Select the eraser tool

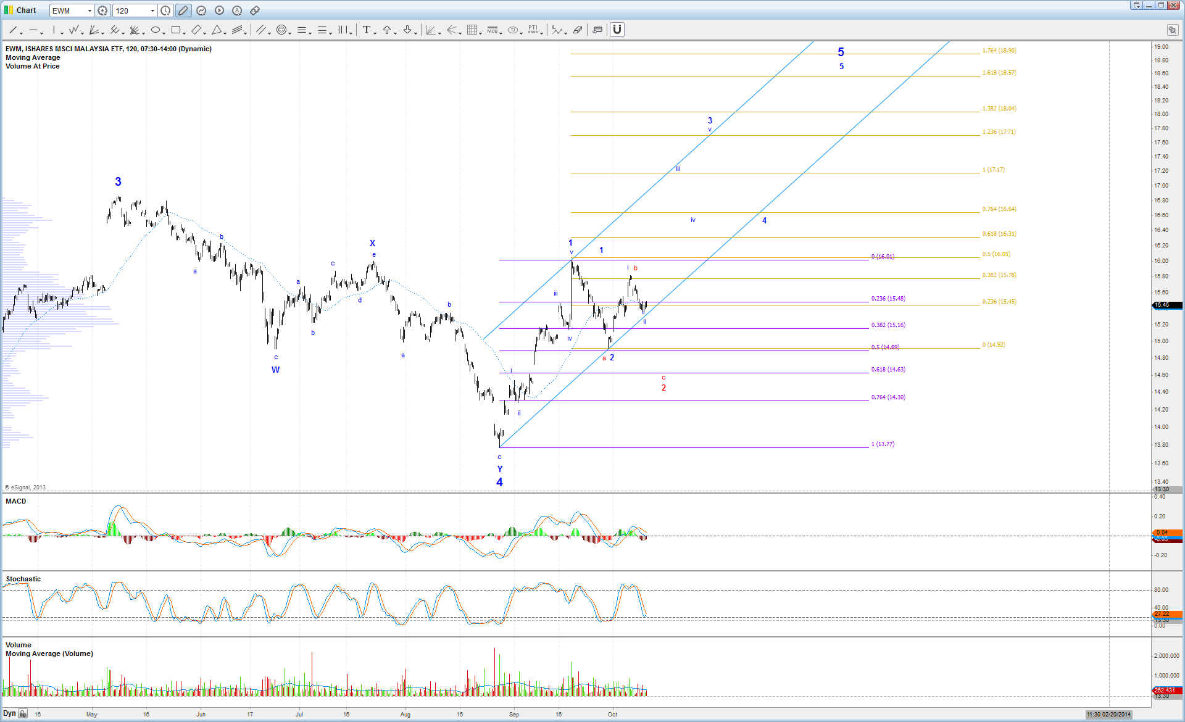(578, 30)
